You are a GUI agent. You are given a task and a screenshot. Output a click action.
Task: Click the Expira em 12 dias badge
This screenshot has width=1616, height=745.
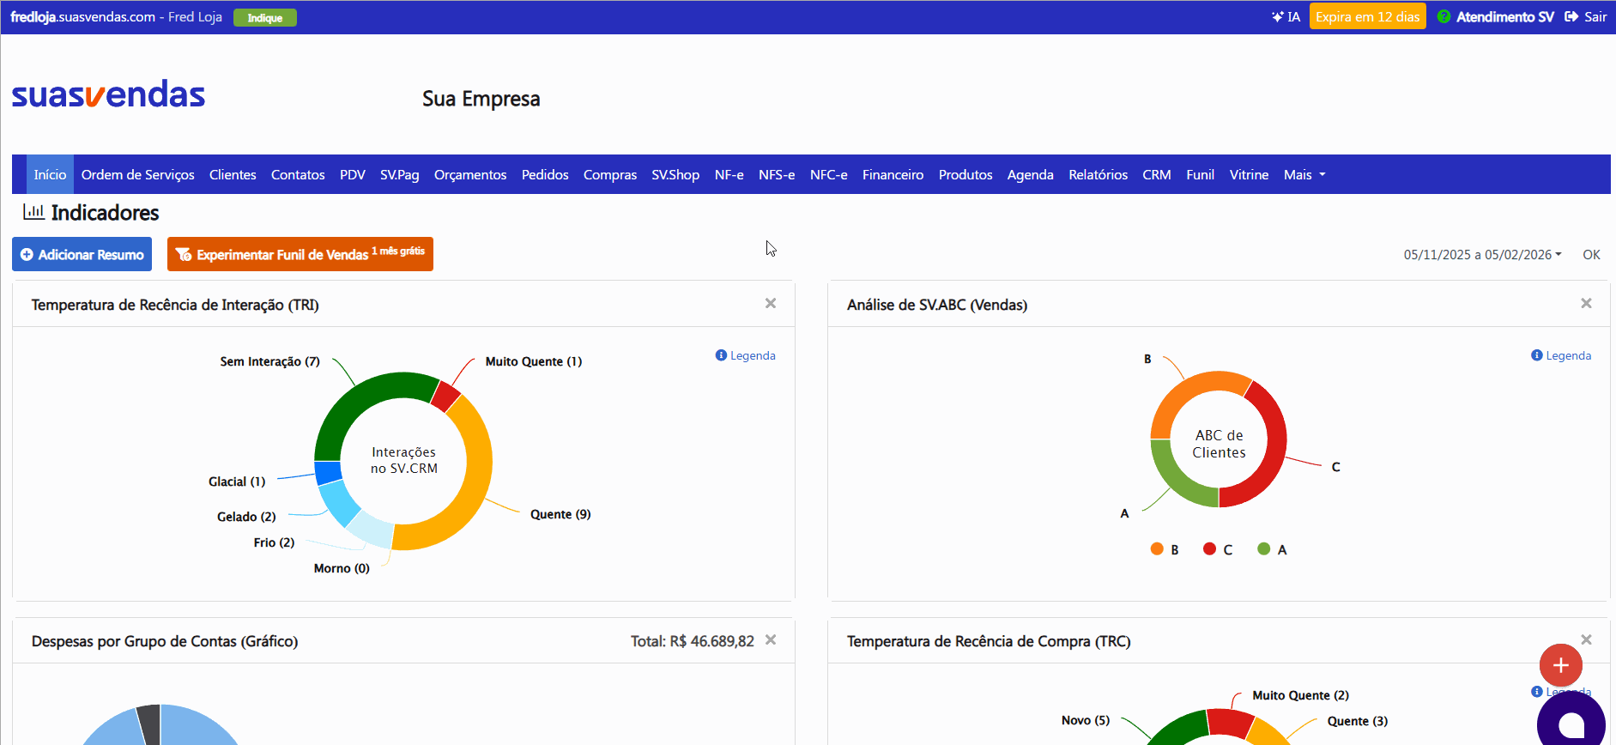1367,17
